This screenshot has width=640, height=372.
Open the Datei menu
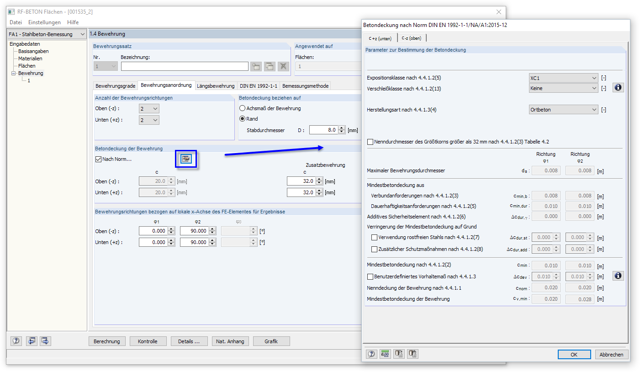coord(16,22)
